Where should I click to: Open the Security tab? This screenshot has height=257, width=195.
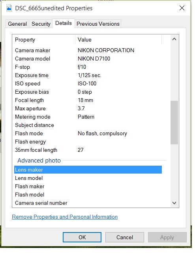[41, 24]
